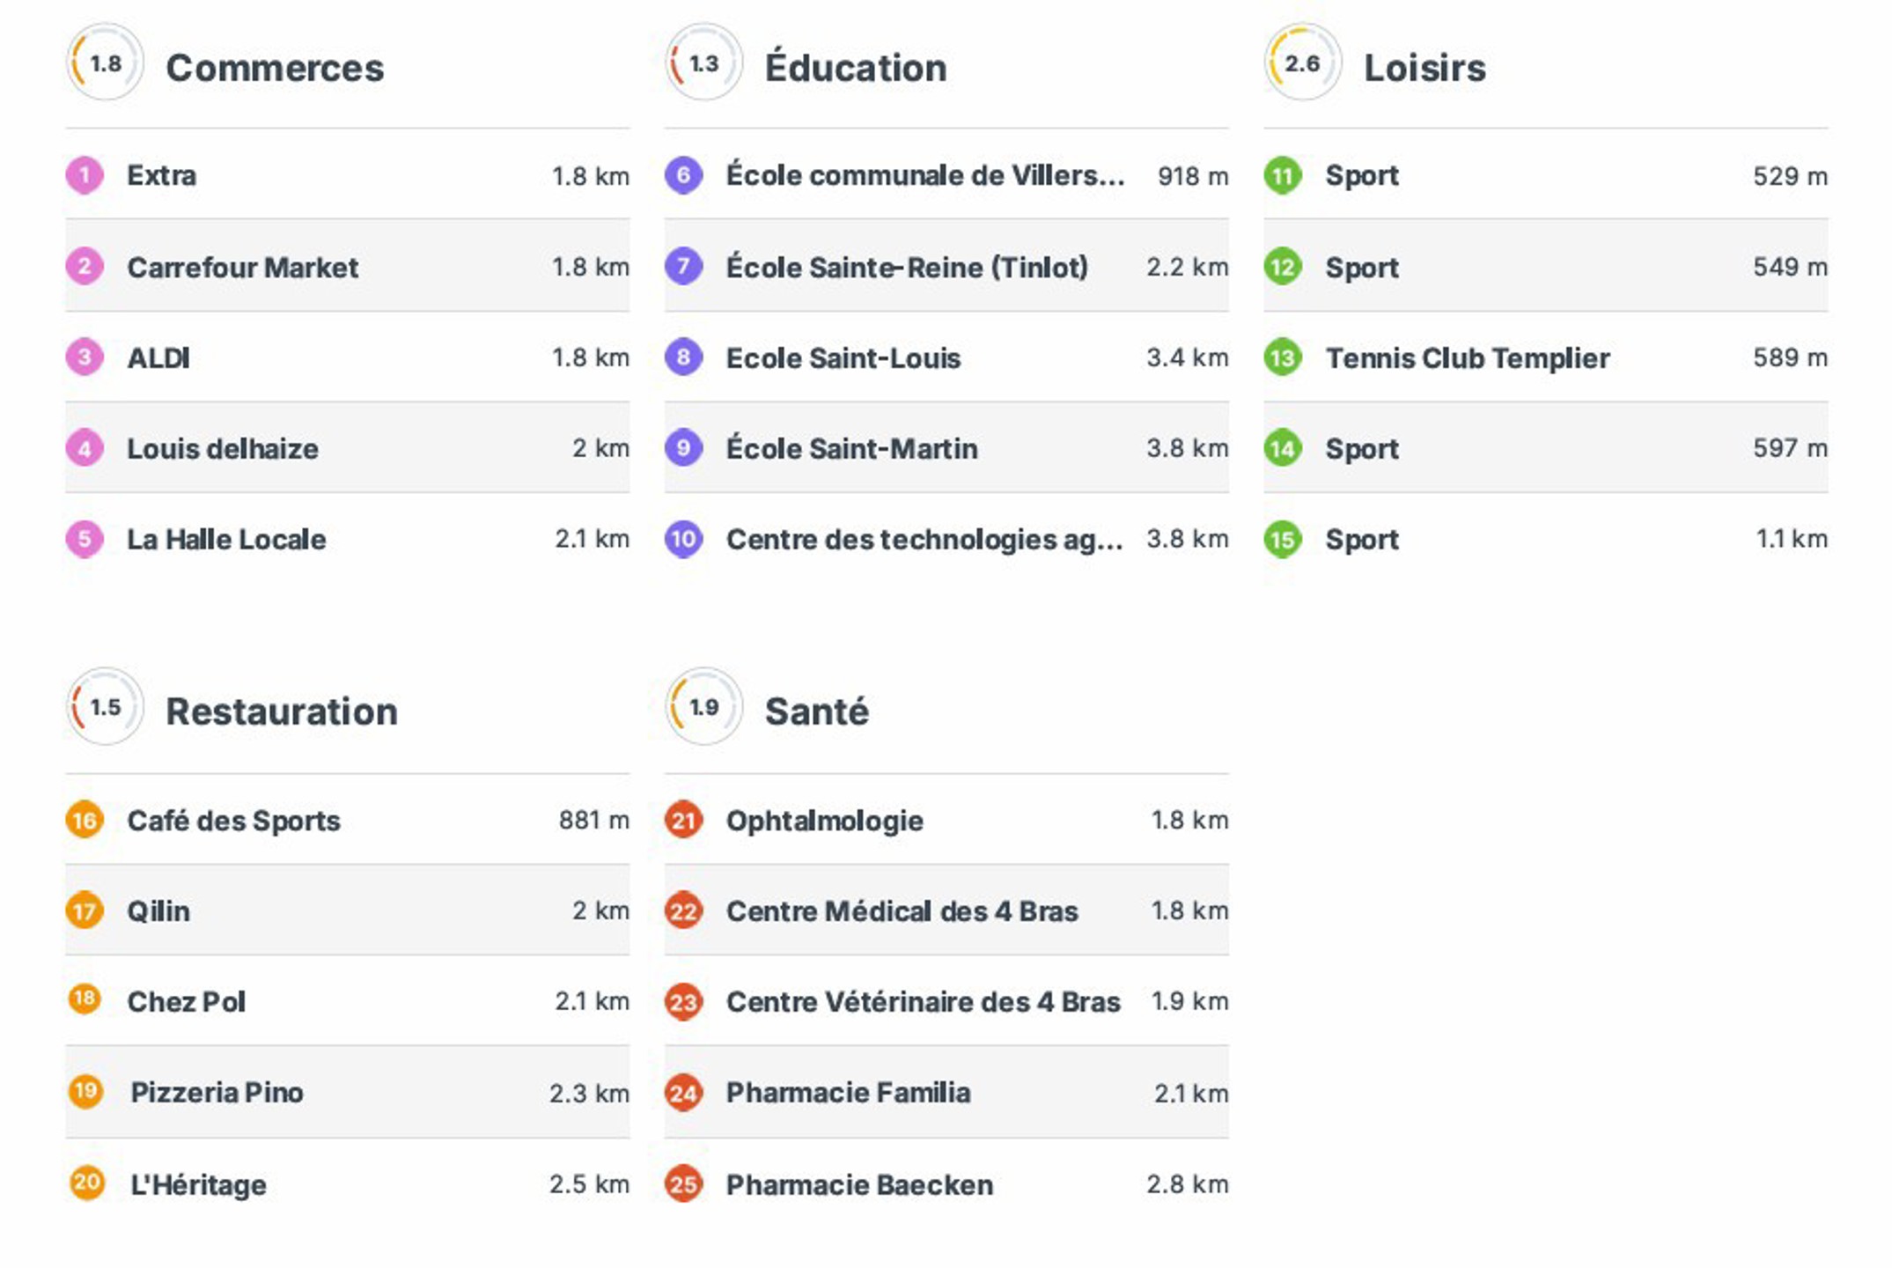Open the Centre Médical des 4 Bras entry

point(902,911)
